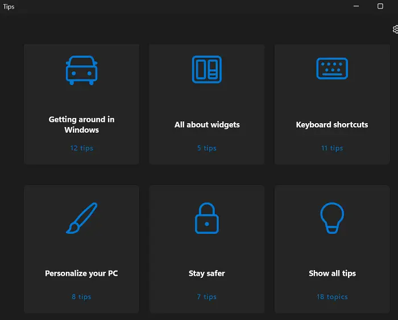Click the widgets panel icon
Viewport: 398px width, 320px height.
[x=207, y=69]
